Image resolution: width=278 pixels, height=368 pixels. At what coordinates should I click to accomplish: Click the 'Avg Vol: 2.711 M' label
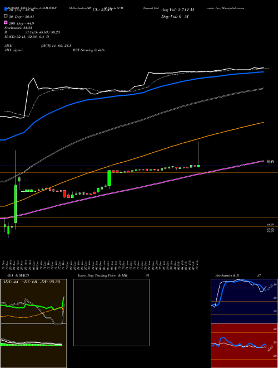pos(177,10)
